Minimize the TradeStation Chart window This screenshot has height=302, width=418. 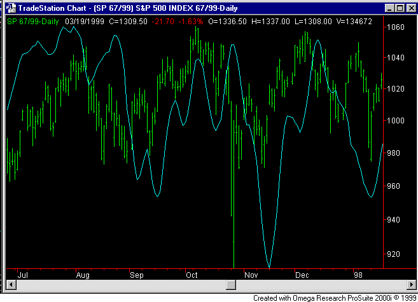(390, 8)
